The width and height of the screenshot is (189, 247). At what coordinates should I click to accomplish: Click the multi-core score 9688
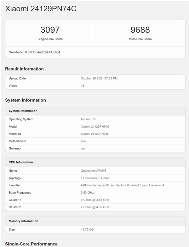pos(140,30)
